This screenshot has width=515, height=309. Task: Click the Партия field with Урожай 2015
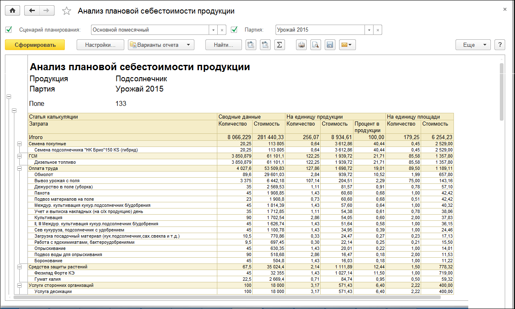point(320,30)
